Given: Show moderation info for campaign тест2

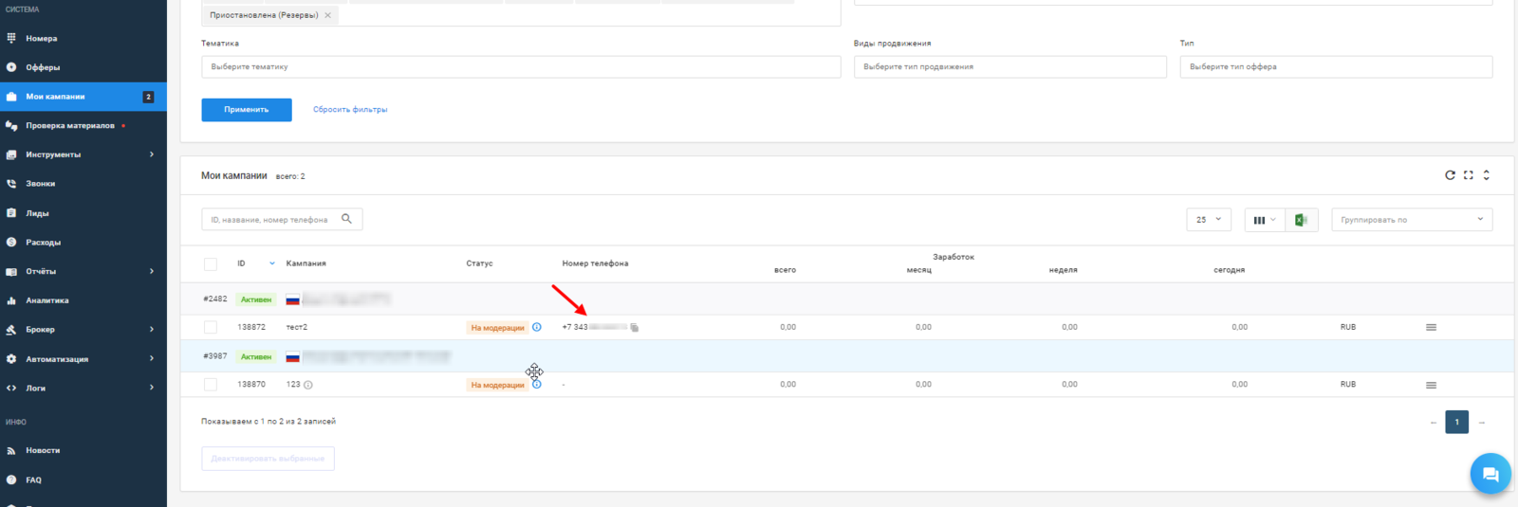Looking at the screenshot, I should [537, 327].
